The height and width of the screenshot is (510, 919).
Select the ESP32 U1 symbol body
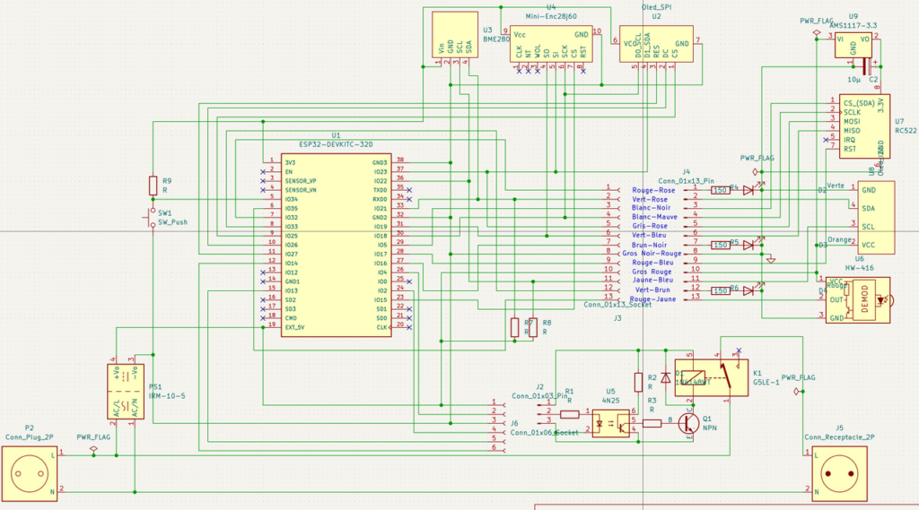[x=336, y=246]
